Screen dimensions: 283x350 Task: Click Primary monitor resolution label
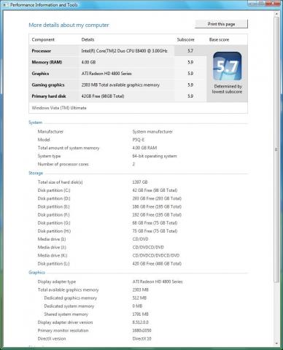tap(63, 330)
